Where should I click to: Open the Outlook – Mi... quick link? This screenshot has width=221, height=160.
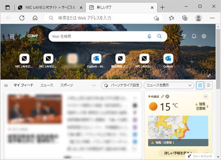(x=96, y=61)
